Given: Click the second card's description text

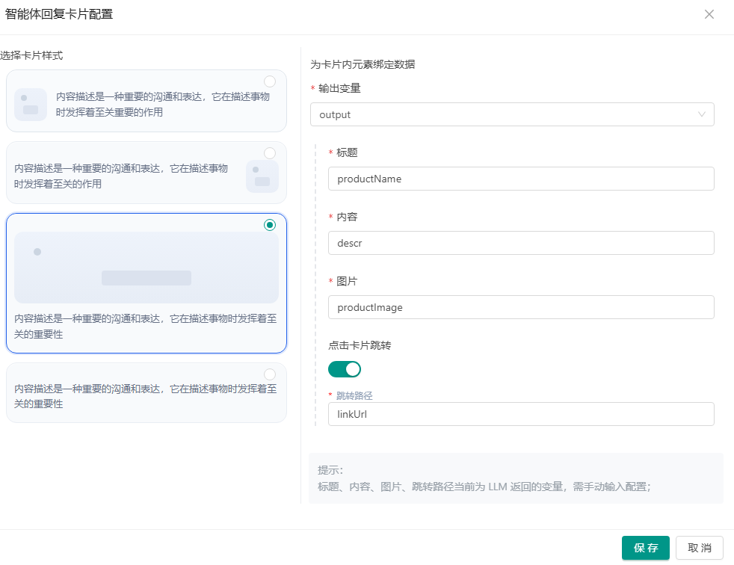Looking at the screenshot, I should point(121,176).
